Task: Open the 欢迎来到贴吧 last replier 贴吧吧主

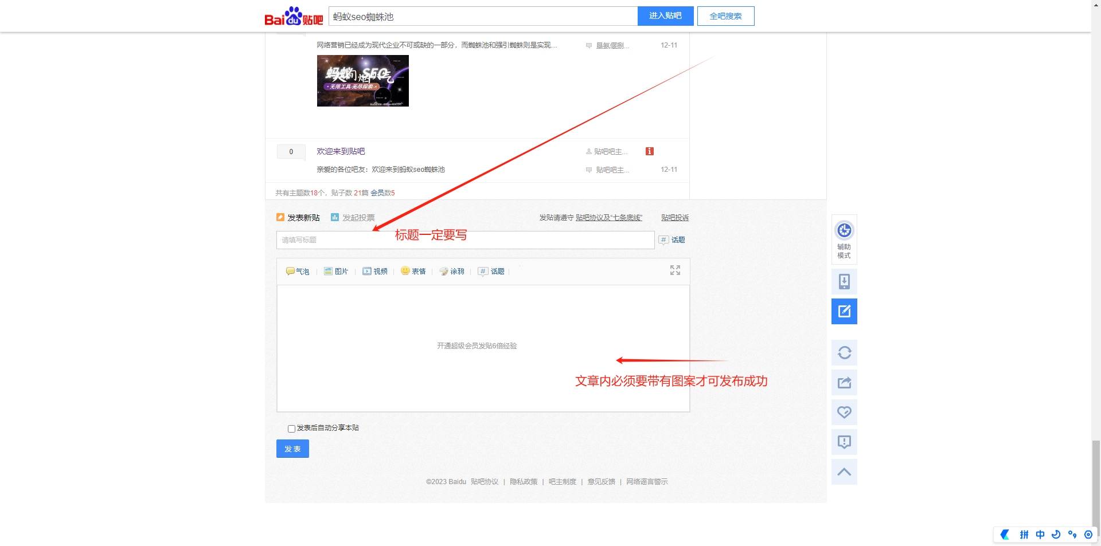Action: pyautogui.click(x=612, y=170)
